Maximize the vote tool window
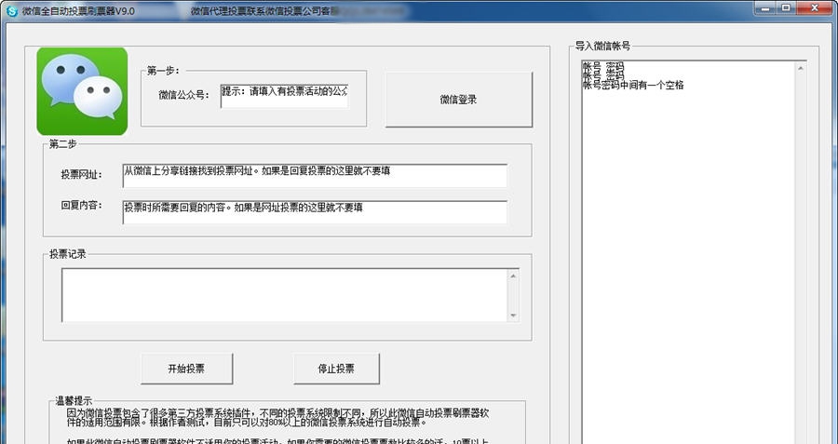Screen dimensions: 838x444 pos(786,7)
